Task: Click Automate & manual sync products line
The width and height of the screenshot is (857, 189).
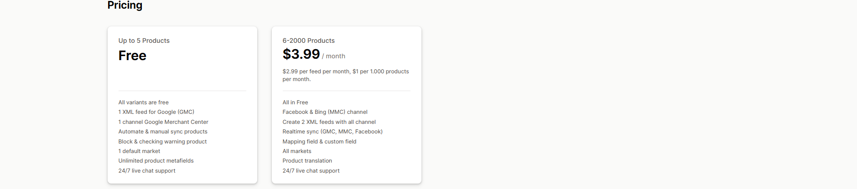Action: (x=162, y=132)
